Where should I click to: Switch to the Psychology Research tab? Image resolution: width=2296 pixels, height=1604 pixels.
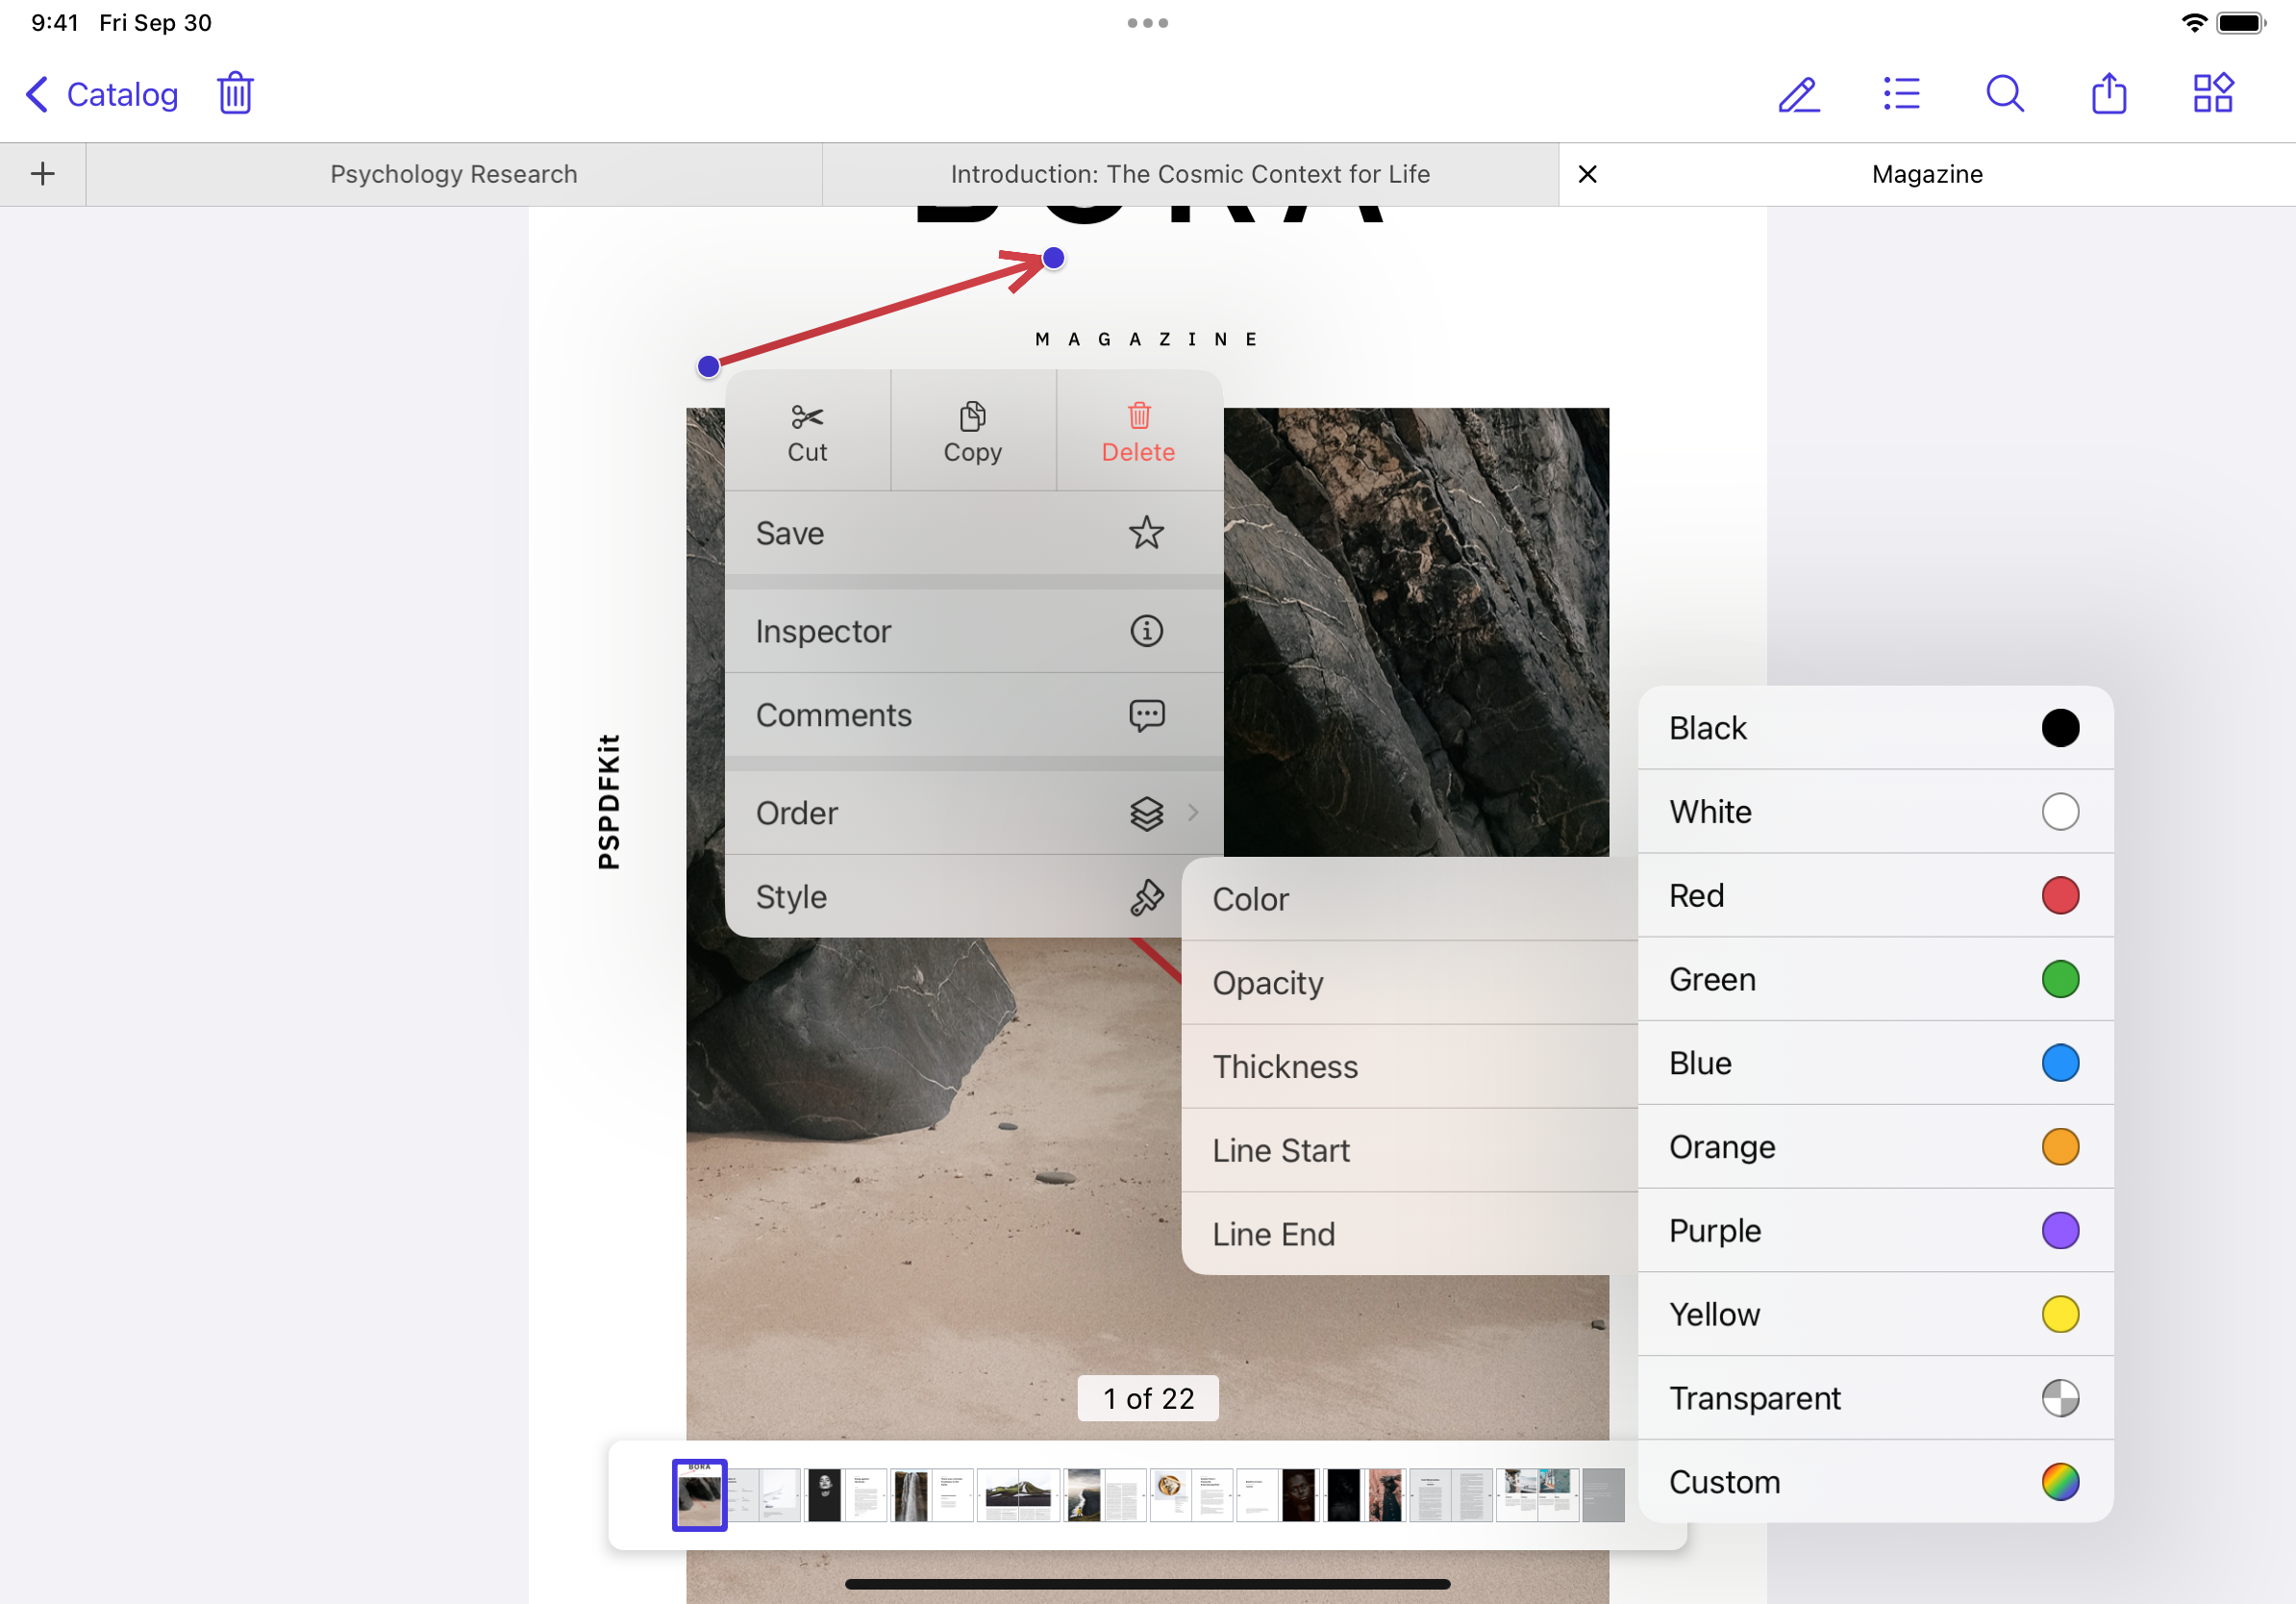click(454, 173)
